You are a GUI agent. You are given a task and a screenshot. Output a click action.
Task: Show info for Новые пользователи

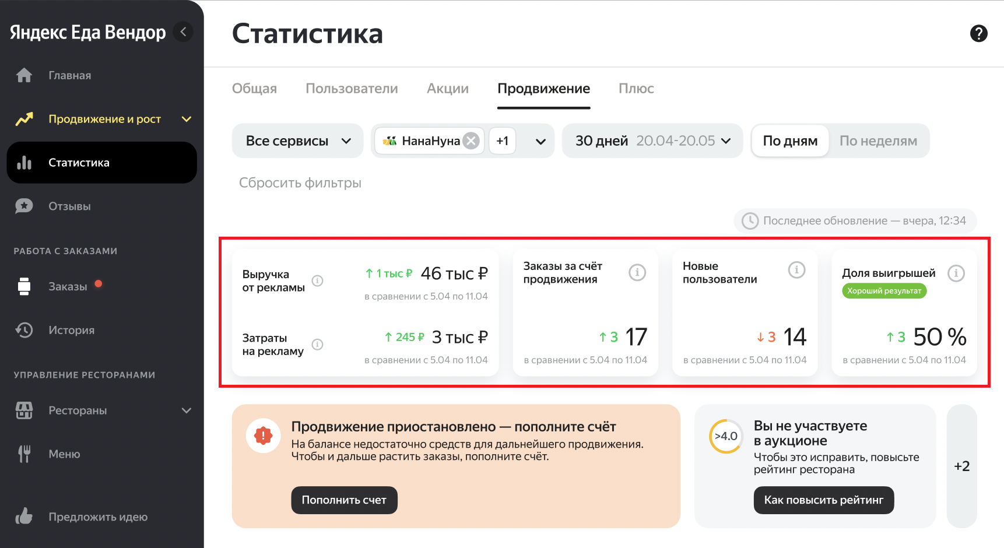pos(796,270)
